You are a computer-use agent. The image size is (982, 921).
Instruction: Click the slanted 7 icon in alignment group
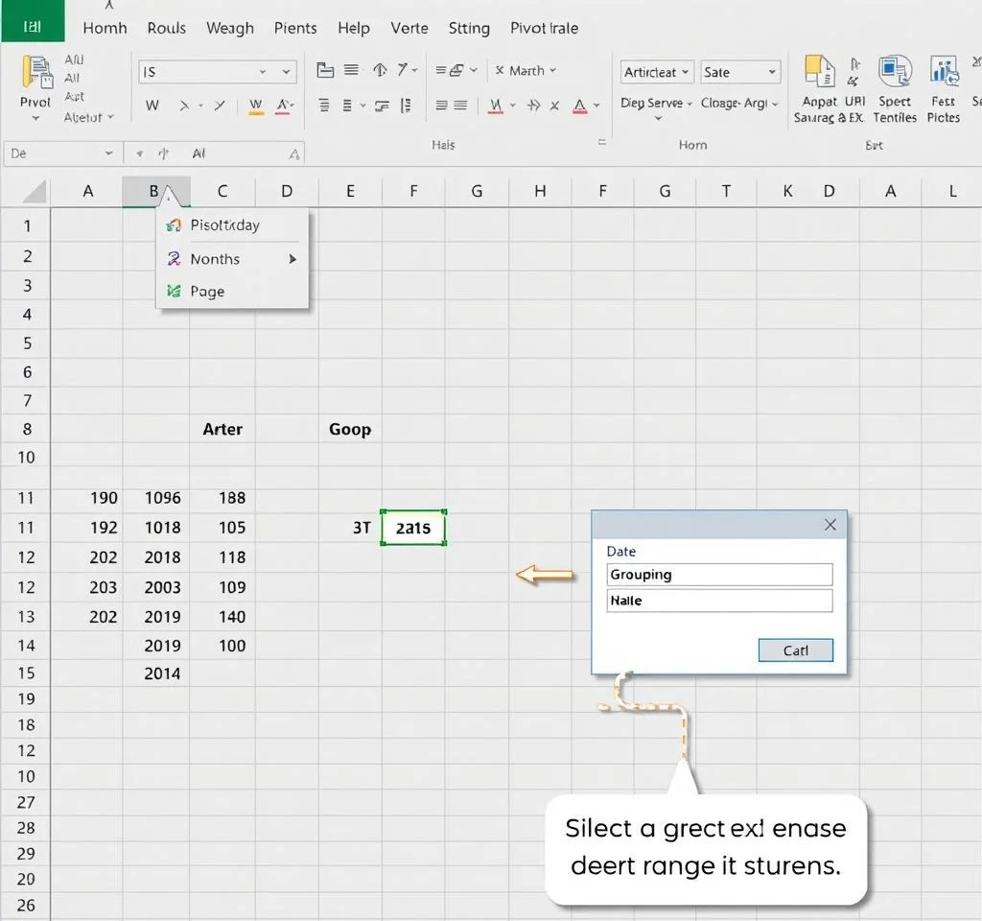pos(402,69)
